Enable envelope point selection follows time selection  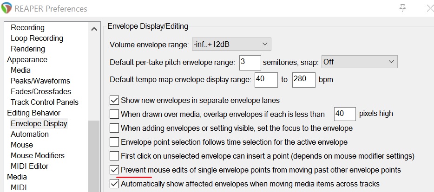[x=114, y=142]
